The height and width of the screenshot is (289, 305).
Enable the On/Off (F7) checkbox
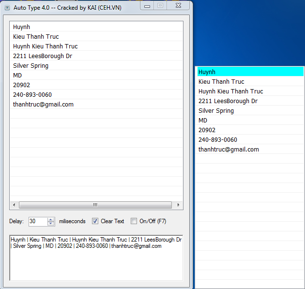pyautogui.click(x=134, y=221)
